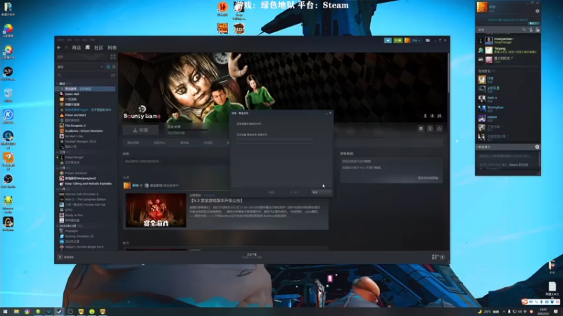Select Nioh 2 – The Complete Edition
Screen dimensions: 563x316
click(x=85, y=199)
